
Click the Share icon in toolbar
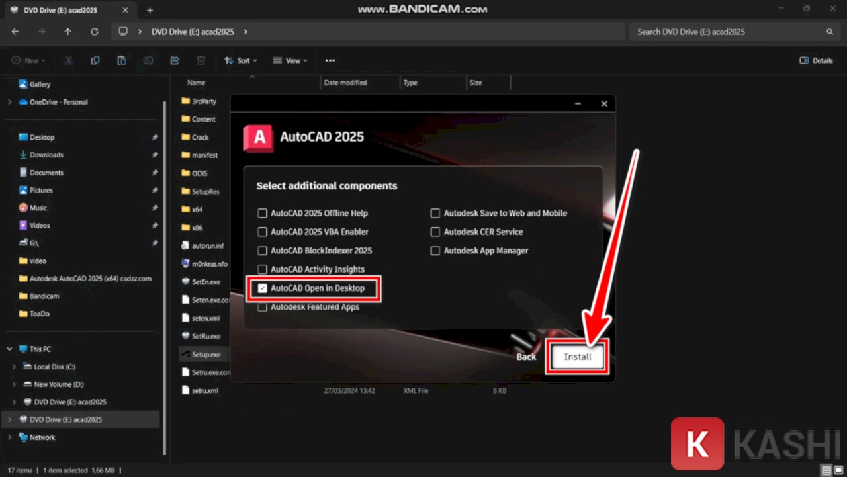(175, 60)
